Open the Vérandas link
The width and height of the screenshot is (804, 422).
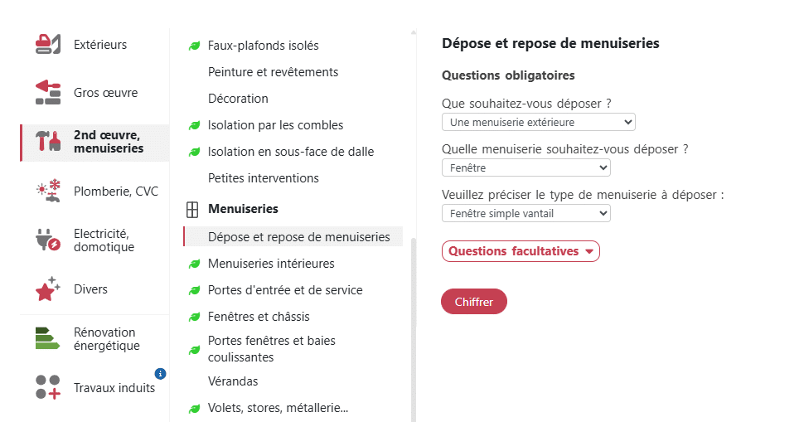[233, 381]
